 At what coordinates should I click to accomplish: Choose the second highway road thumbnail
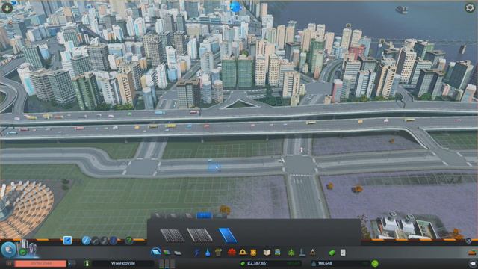[200, 235]
